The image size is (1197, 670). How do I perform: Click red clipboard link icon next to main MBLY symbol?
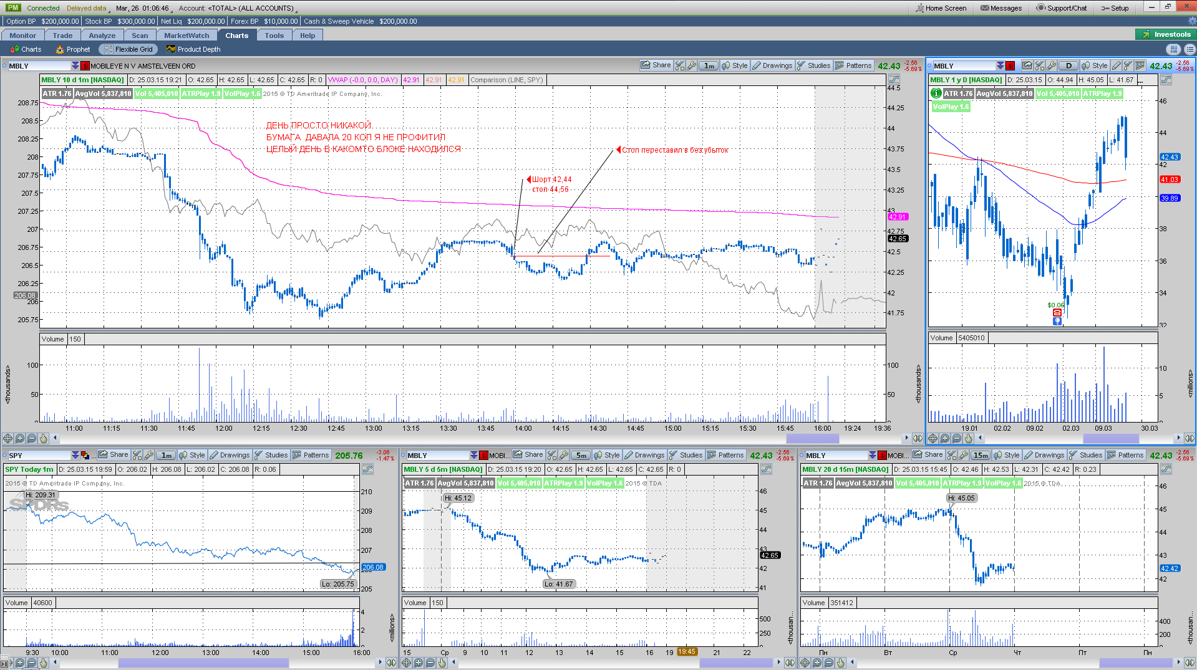click(85, 66)
